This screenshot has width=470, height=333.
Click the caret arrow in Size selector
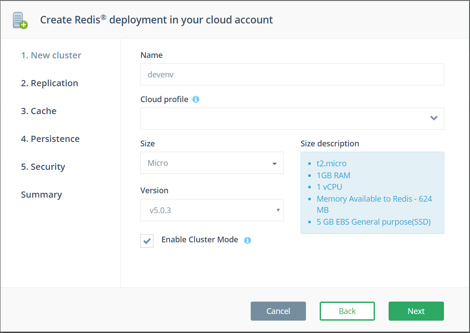[275, 164]
